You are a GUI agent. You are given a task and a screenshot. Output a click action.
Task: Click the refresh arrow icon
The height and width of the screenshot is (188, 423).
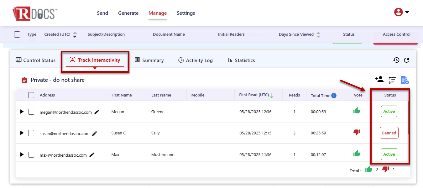[406, 60]
